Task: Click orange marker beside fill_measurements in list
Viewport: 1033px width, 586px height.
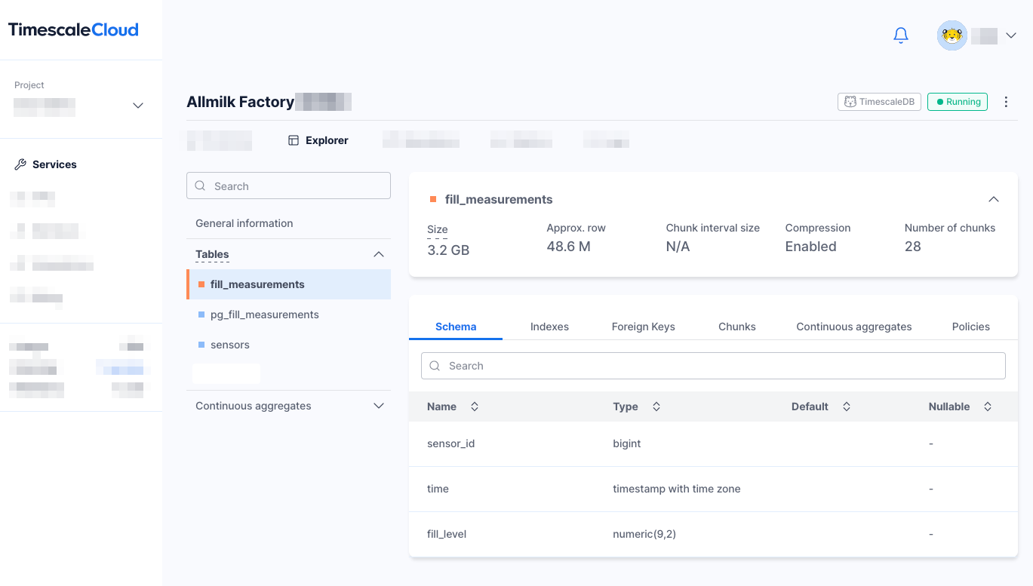Action: coord(201,284)
